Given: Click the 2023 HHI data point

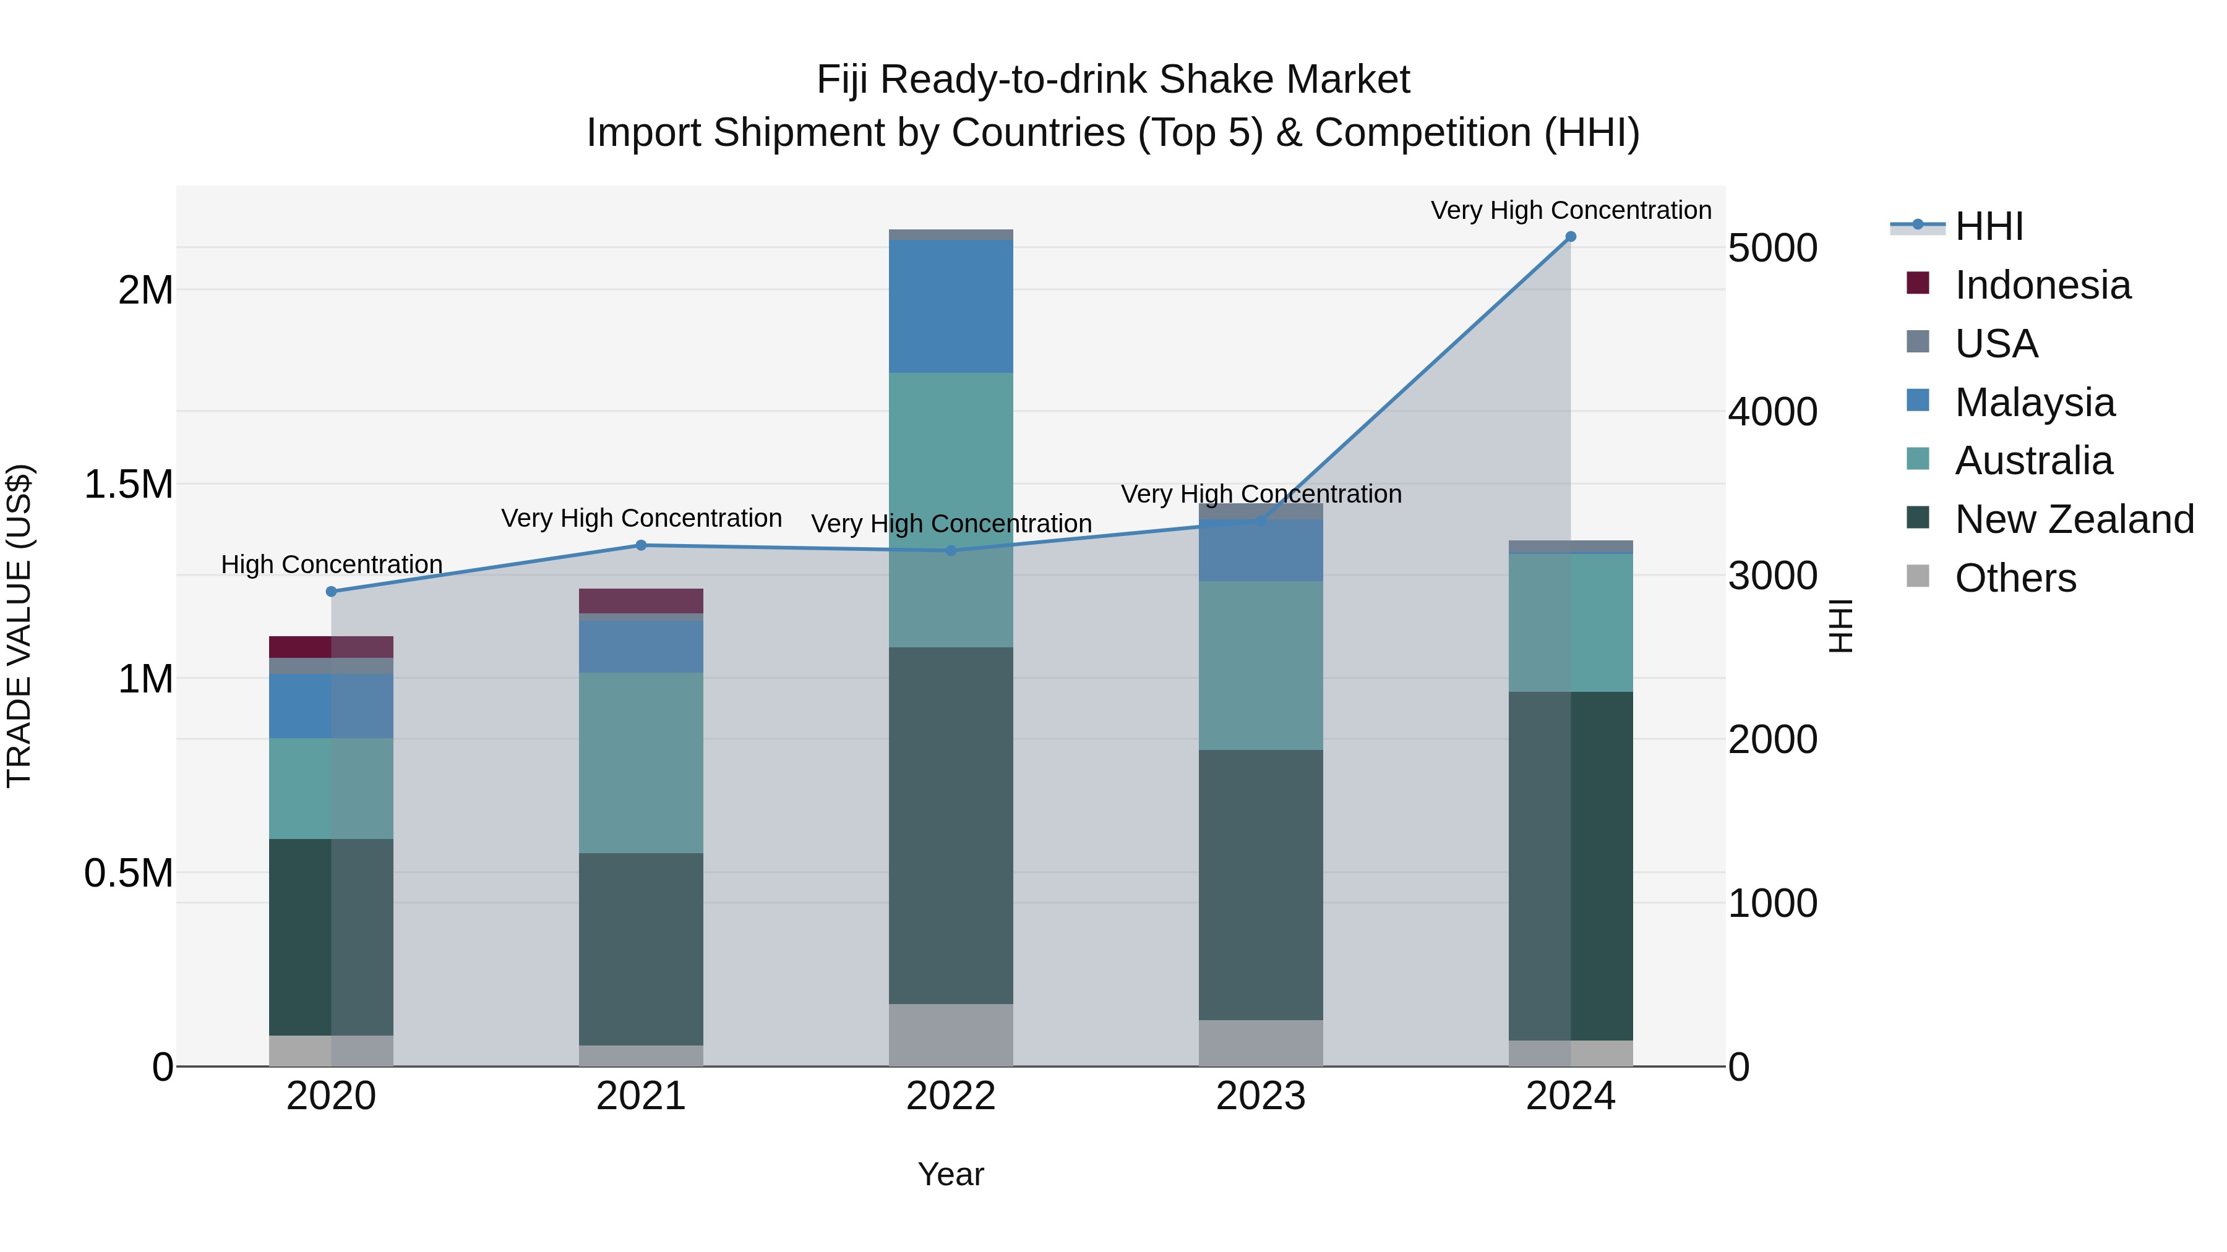Looking at the screenshot, I should pyautogui.click(x=1261, y=521).
